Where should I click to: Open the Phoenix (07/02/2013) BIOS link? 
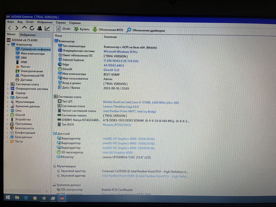(117, 125)
